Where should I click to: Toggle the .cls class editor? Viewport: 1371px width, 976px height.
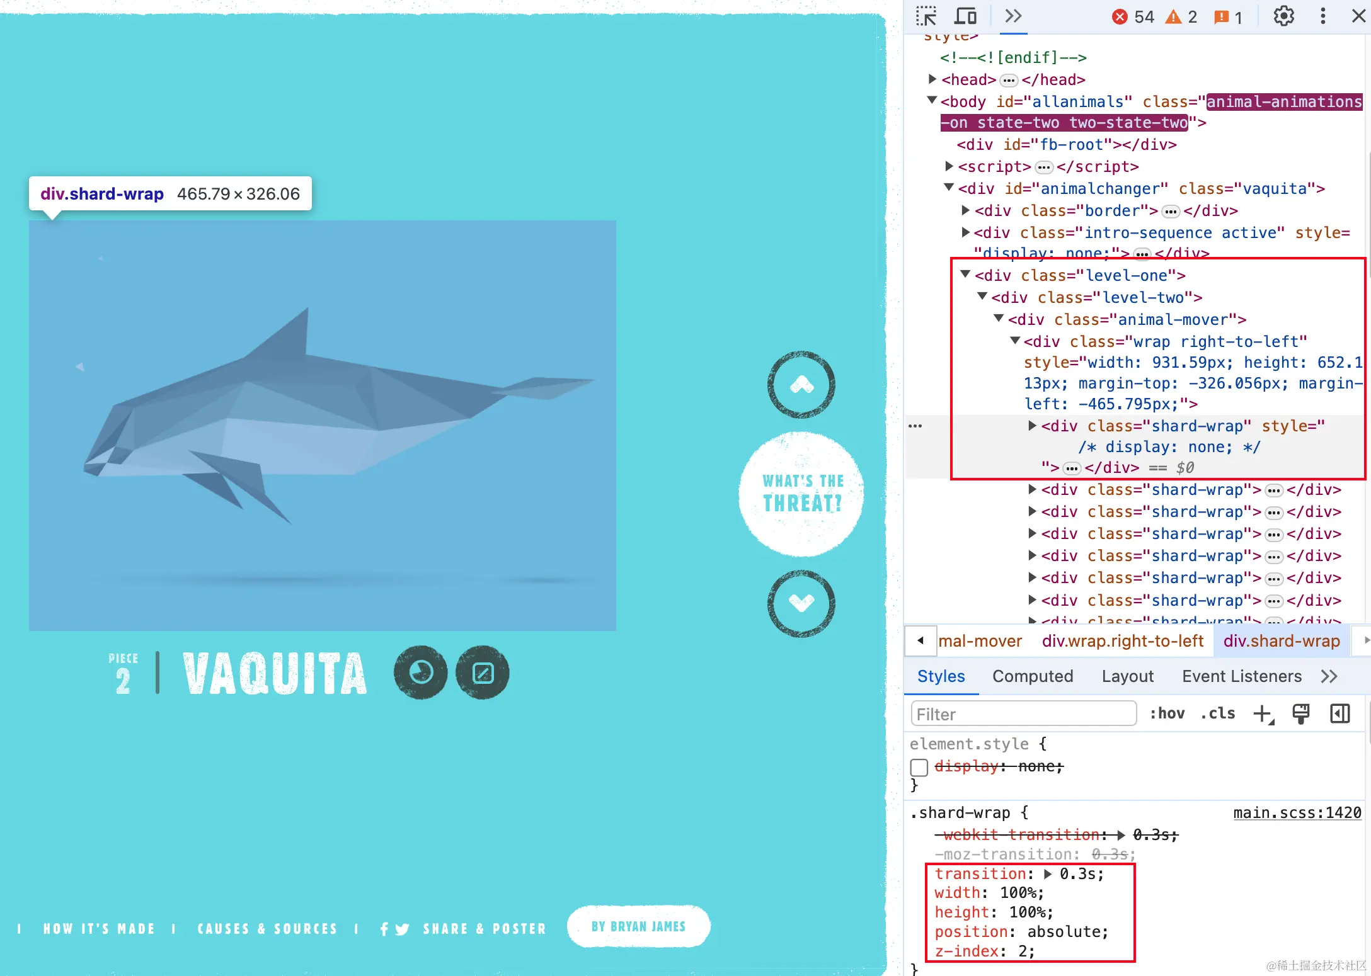tap(1218, 713)
